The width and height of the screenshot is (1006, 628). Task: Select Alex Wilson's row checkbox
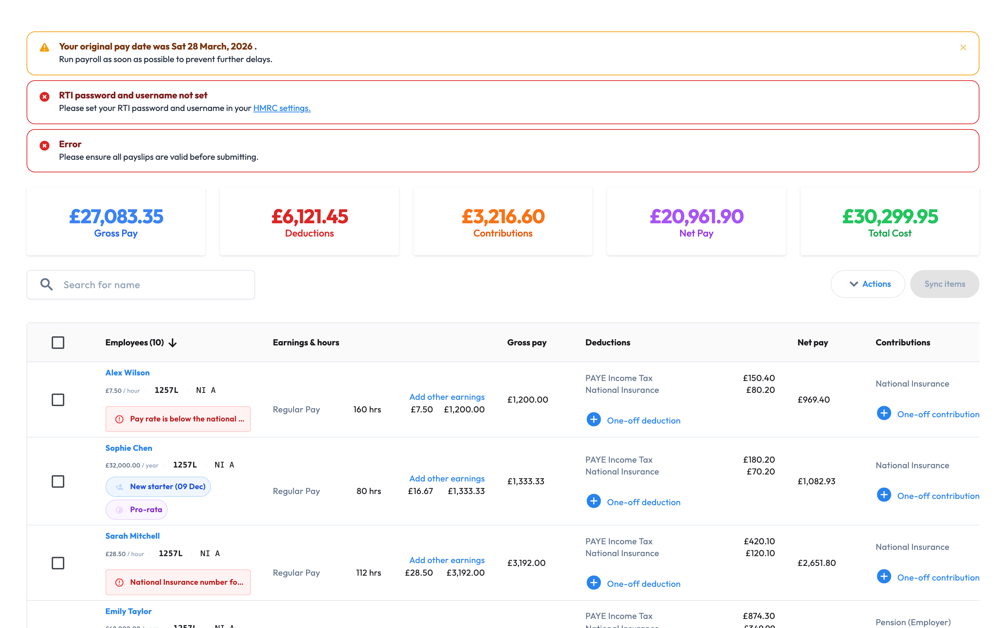(58, 399)
